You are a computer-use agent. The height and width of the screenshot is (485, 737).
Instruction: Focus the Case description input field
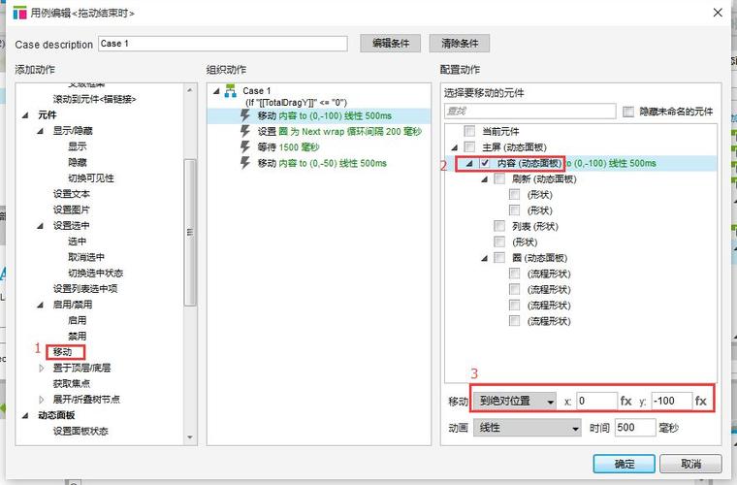(223, 44)
